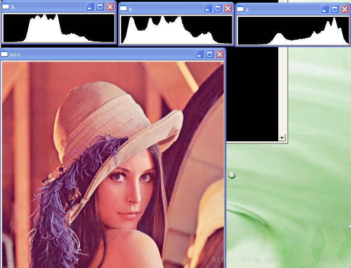Maximize the g histogram window
The width and height of the screenshot is (351, 268).
[218, 9]
